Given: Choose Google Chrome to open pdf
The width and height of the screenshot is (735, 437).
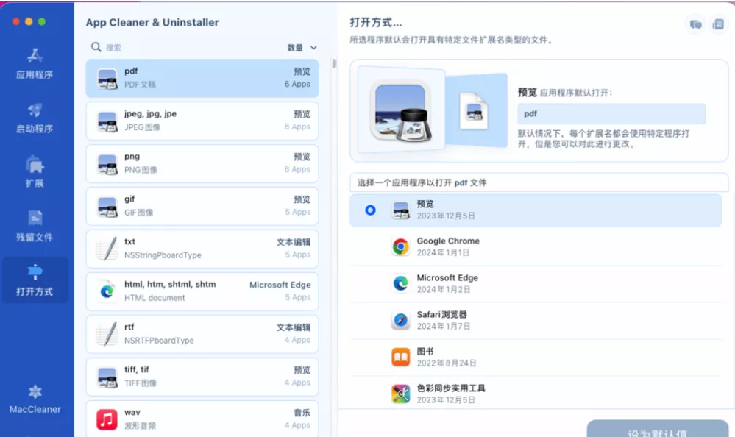Looking at the screenshot, I should click(536, 246).
